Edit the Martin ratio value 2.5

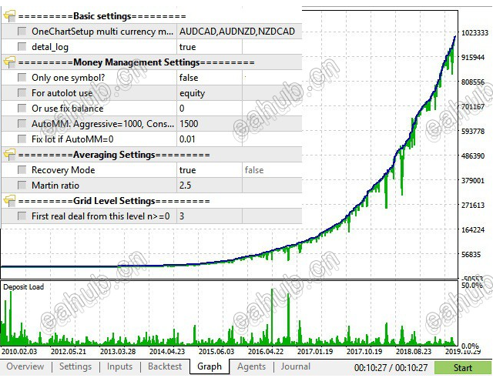pos(210,185)
